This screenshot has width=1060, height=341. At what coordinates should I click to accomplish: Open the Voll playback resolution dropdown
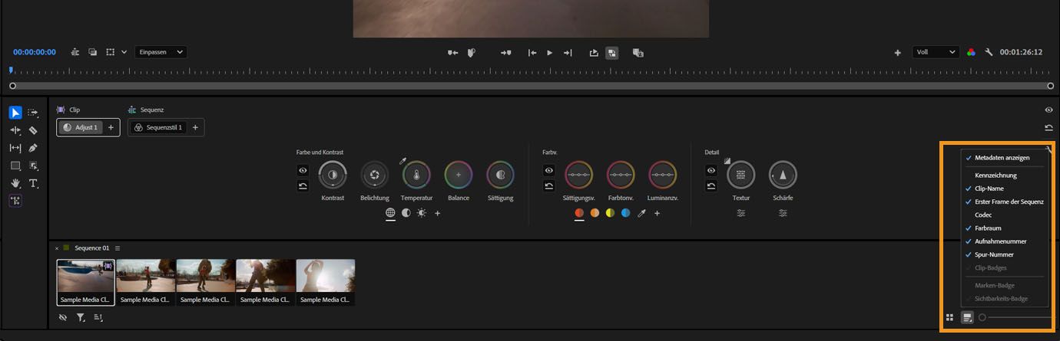[x=936, y=52]
